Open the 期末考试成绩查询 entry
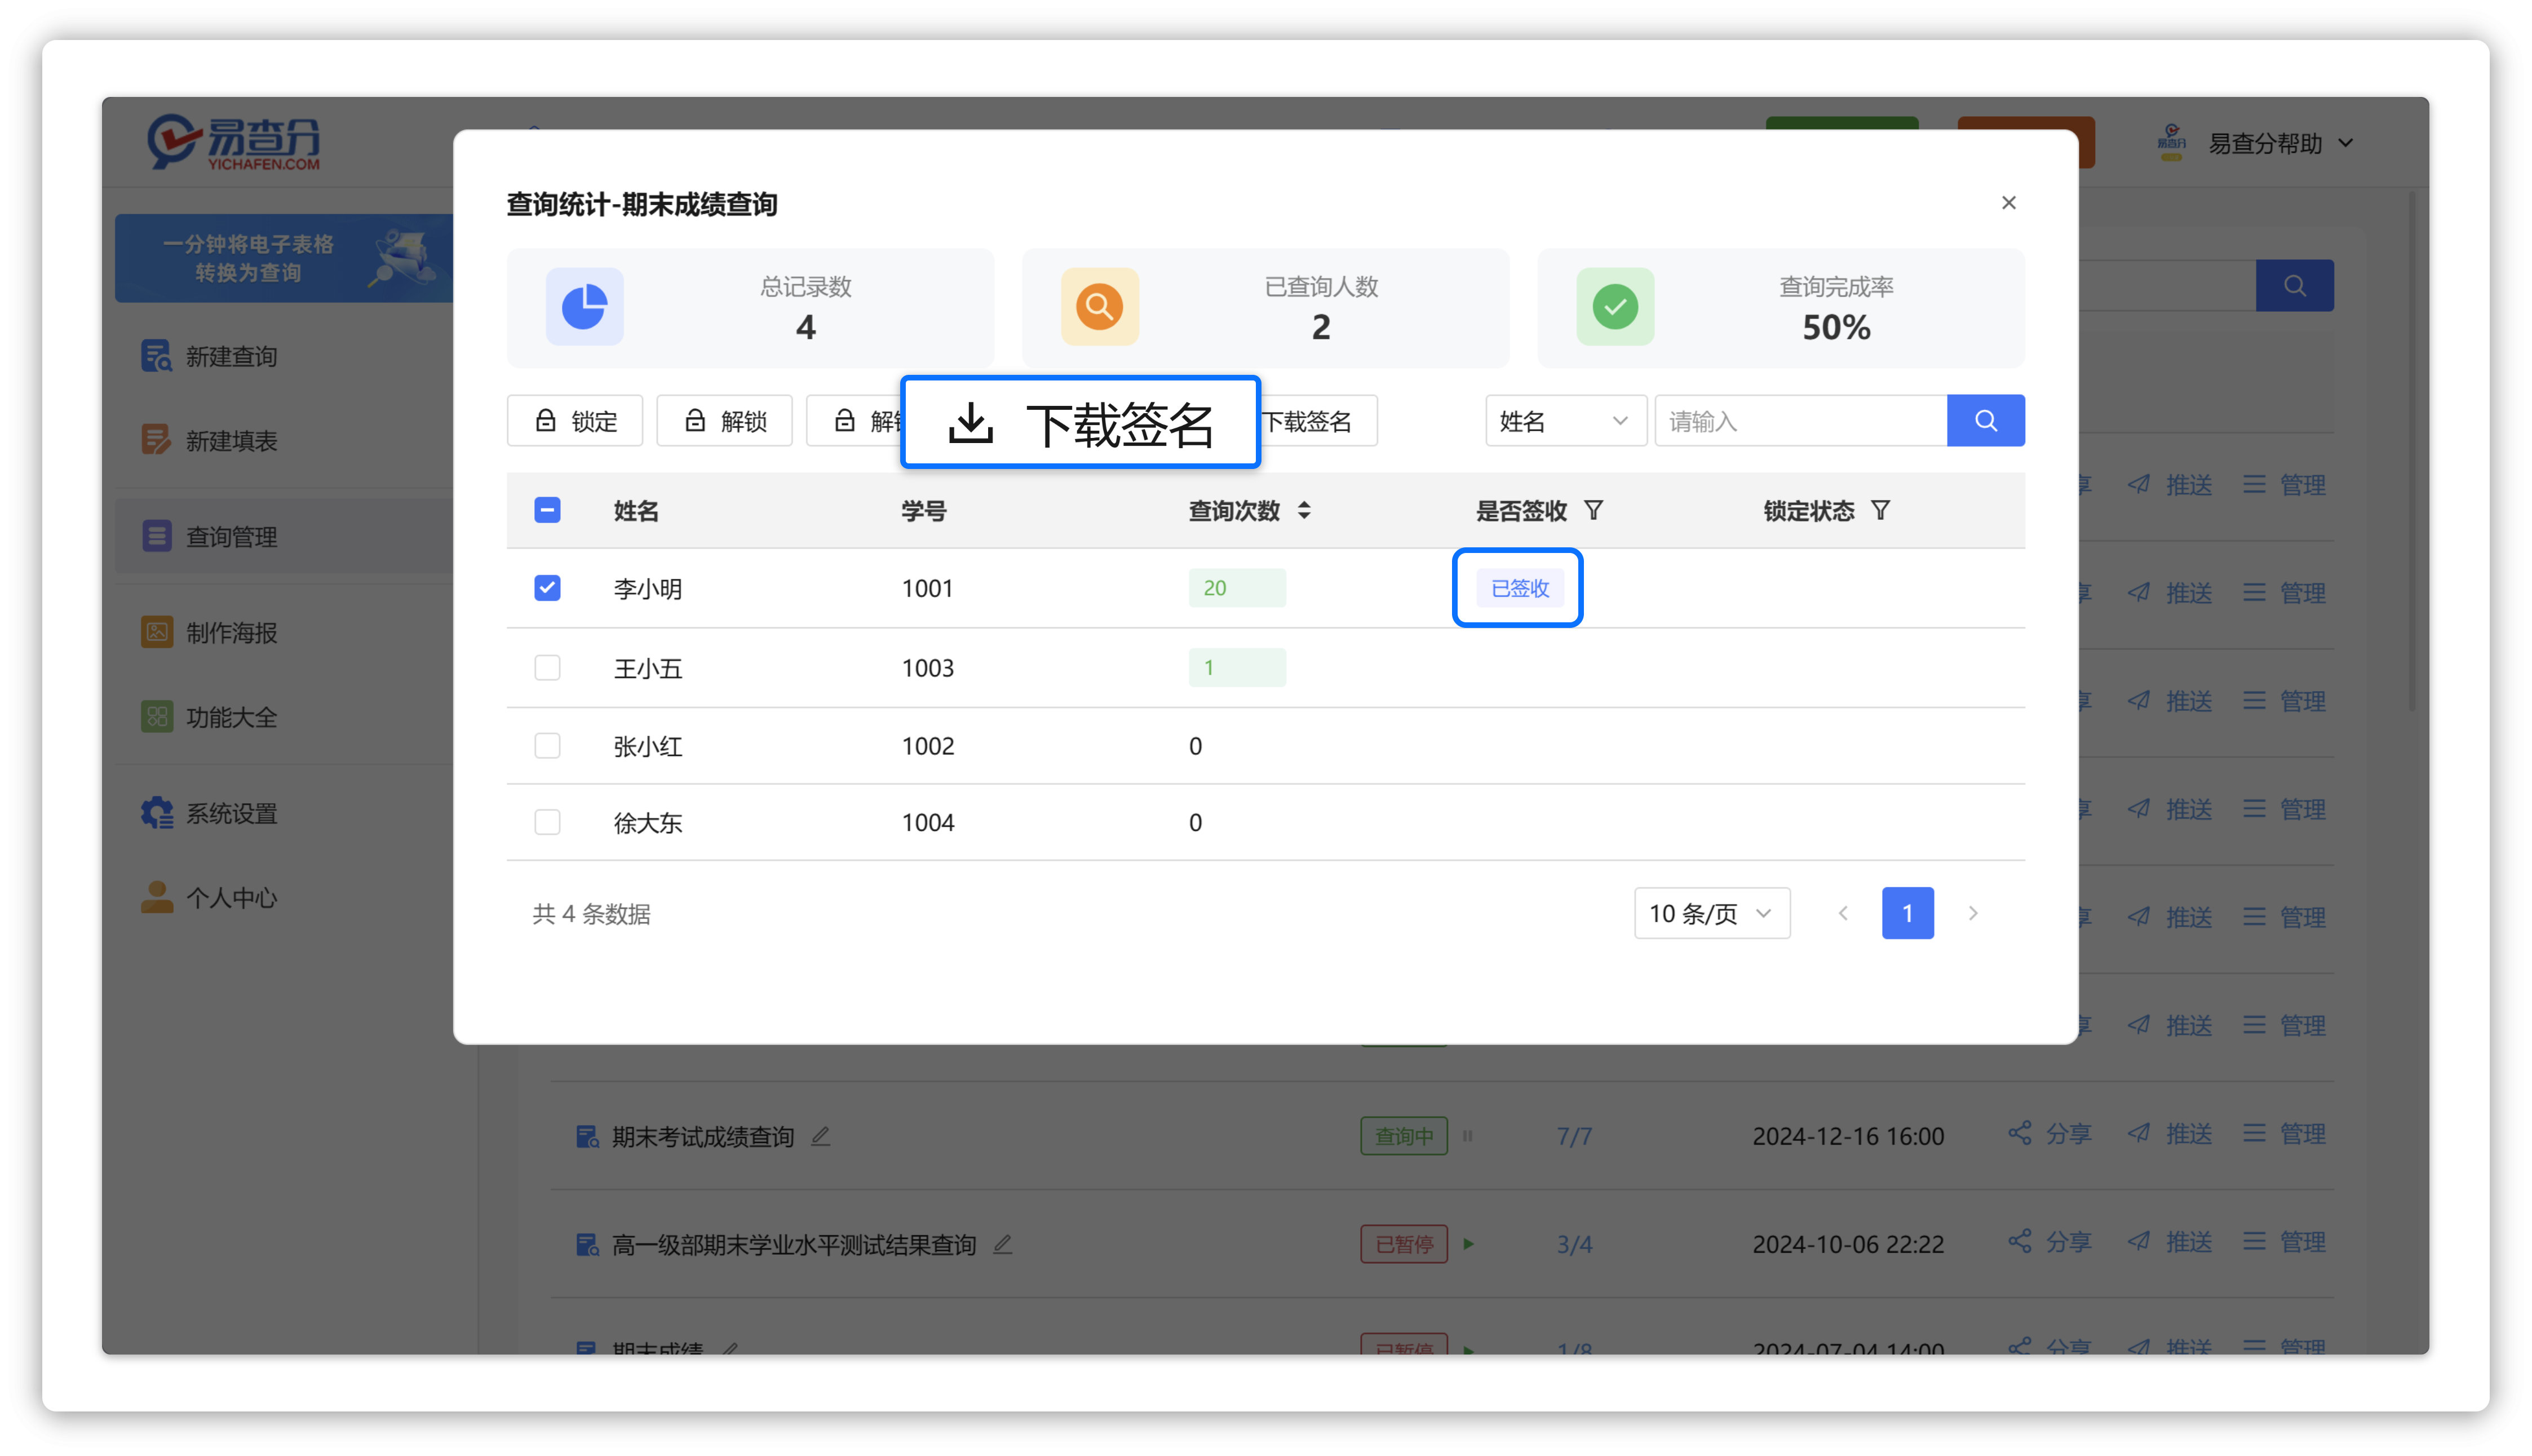 click(703, 1137)
